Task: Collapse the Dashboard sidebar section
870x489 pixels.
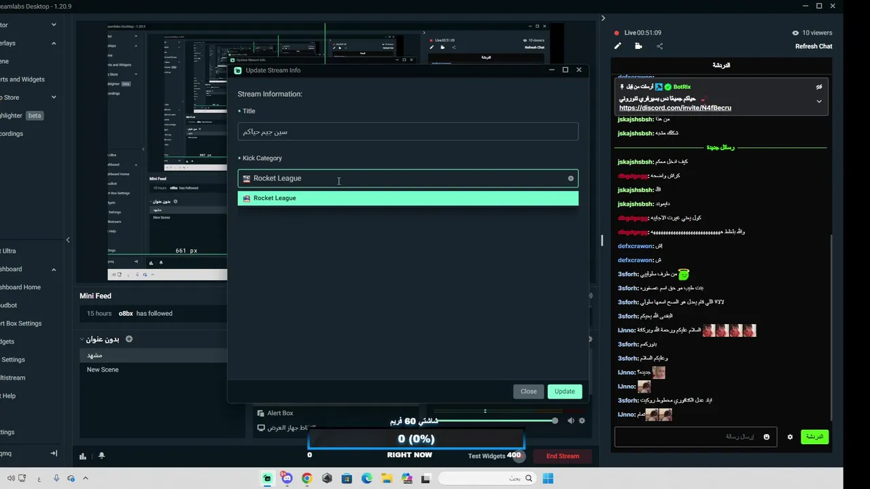Action: [54, 269]
